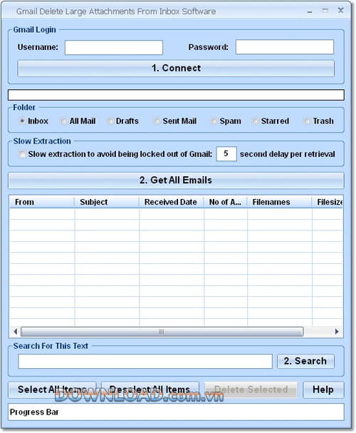
Task: Click the left scroll arrow of the email list
Action: click(x=15, y=332)
